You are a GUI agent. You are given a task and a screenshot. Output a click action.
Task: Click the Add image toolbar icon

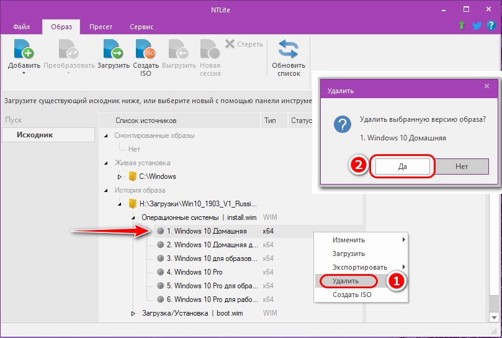24,50
